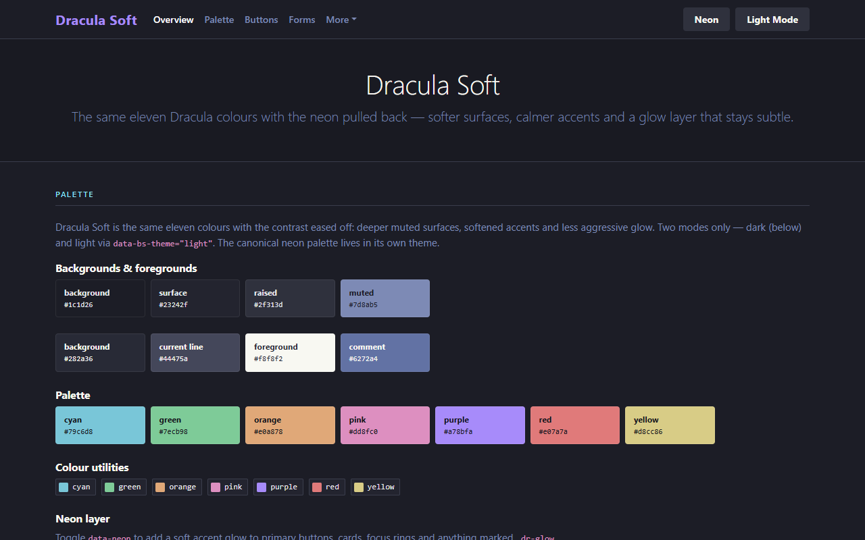865x540 pixels.
Task: Select the cyan #79c6d8 palette swatch
Action: point(100,425)
